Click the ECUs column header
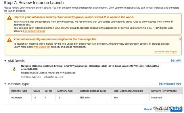184x113 pixels. pos(37,91)
